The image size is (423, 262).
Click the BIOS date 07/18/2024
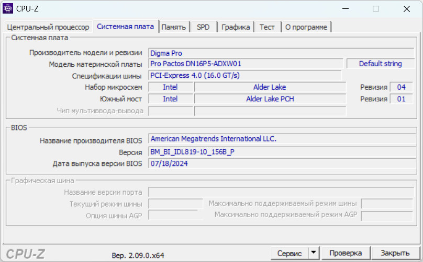click(x=282, y=163)
